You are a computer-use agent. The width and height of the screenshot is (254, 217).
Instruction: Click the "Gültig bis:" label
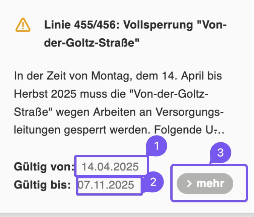(x=42, y=185)
